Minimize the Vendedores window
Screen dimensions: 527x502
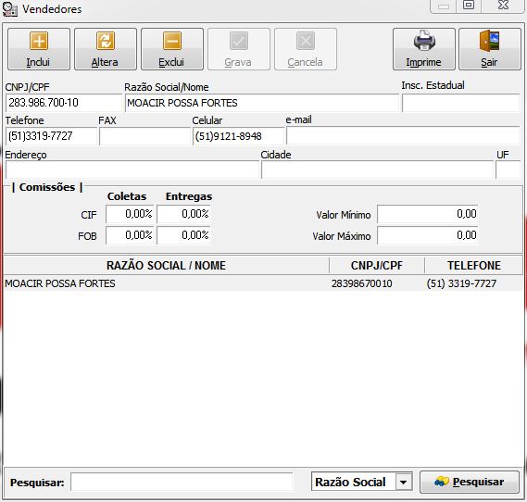coord(444,6)
